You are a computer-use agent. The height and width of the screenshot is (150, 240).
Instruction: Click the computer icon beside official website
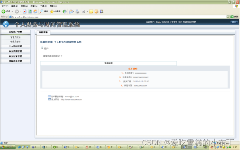(49, 99)
